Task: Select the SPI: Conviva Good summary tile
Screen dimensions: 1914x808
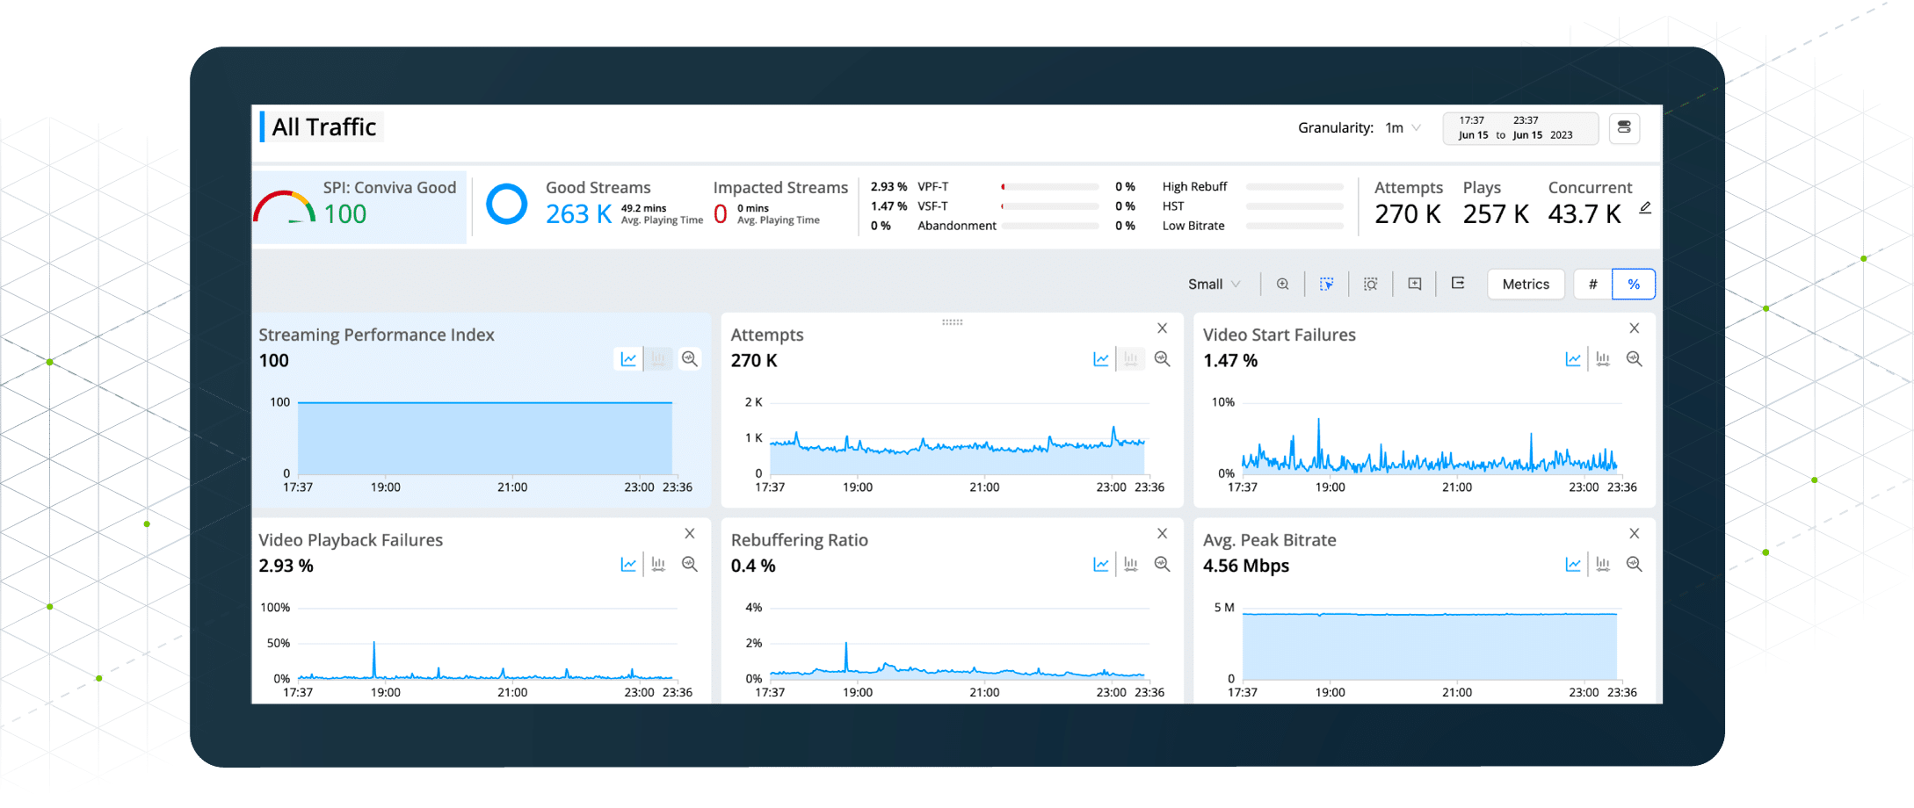Action: [x=359, y=207]
